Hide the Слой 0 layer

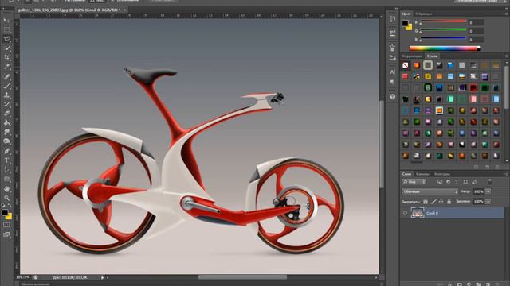406,213
